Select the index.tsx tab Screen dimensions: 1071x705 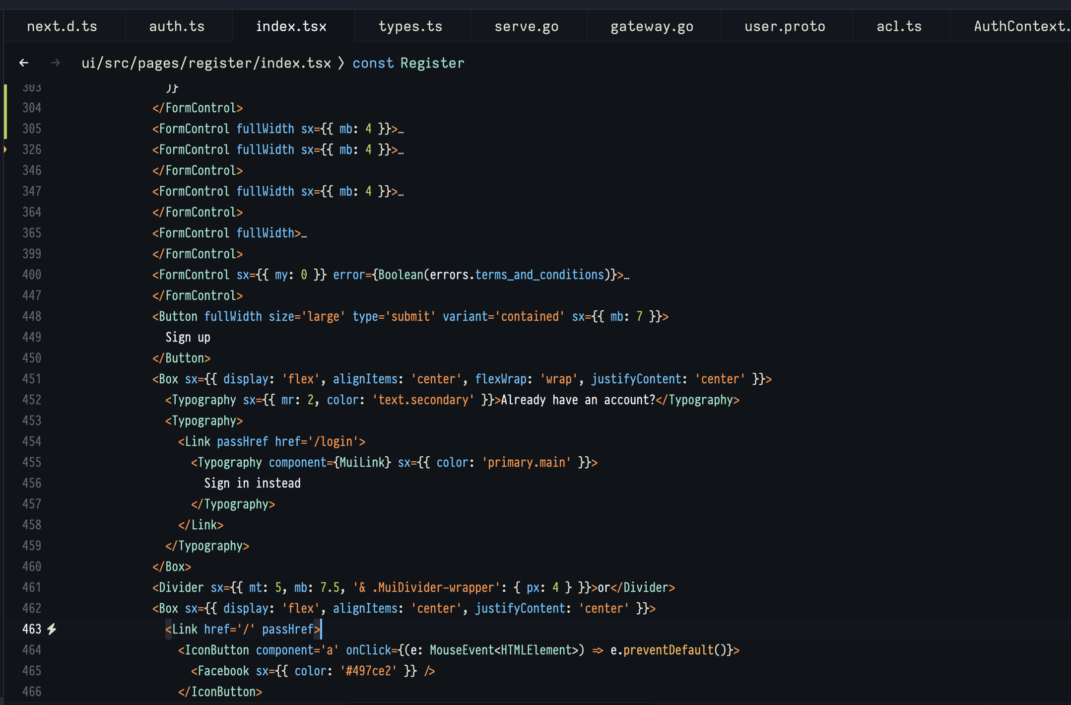291,26
